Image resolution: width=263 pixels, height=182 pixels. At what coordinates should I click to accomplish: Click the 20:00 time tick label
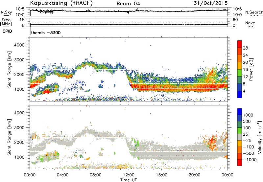[194, 175]
